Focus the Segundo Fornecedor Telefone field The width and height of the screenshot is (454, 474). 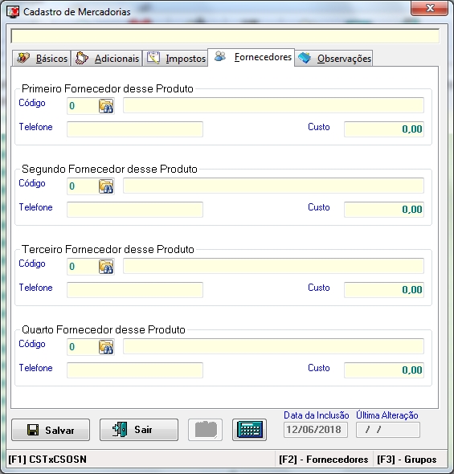pos(135,210)
